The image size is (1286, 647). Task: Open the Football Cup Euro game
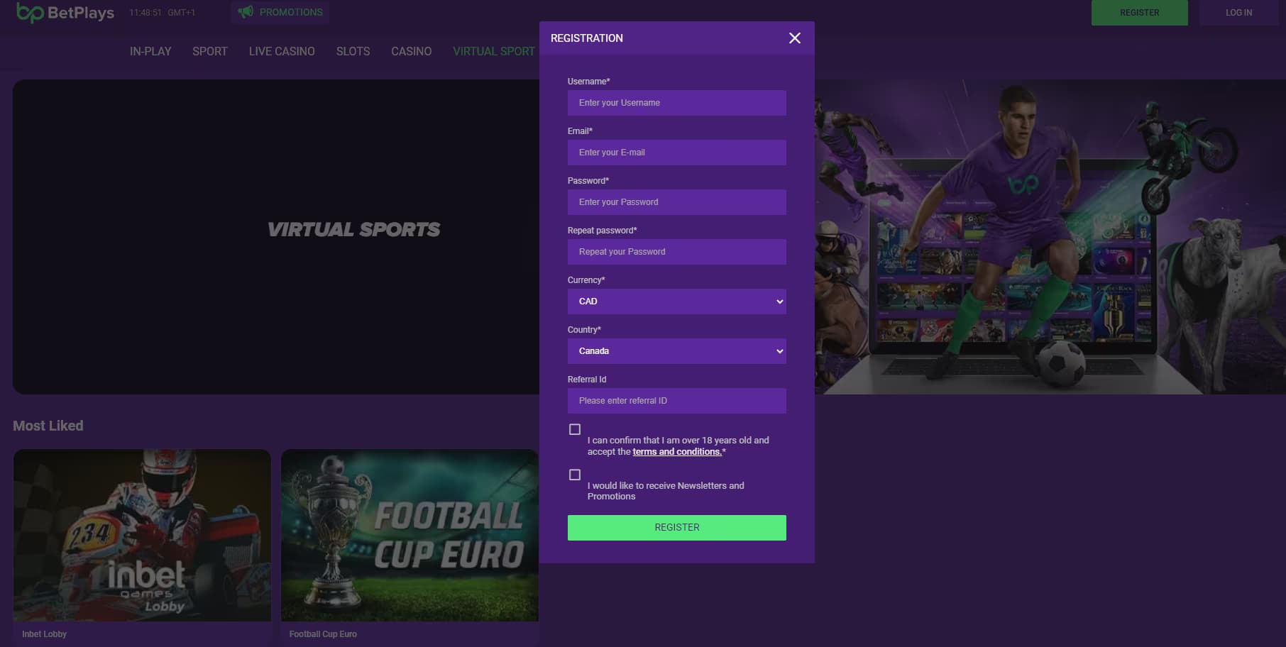click(409, 536)
